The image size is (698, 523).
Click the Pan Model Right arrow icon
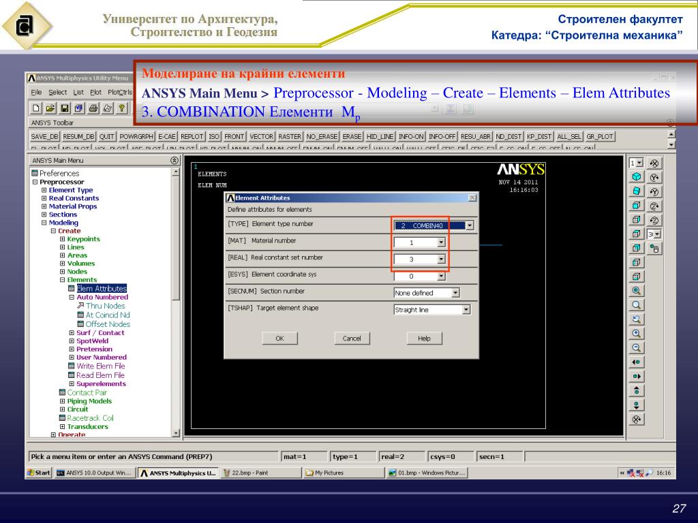(637, 376)
